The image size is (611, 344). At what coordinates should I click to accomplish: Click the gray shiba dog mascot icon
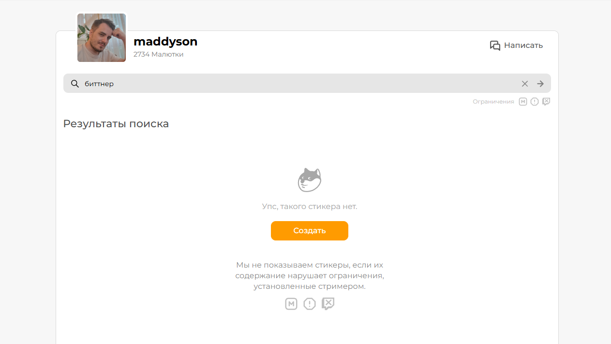(310, 180)
